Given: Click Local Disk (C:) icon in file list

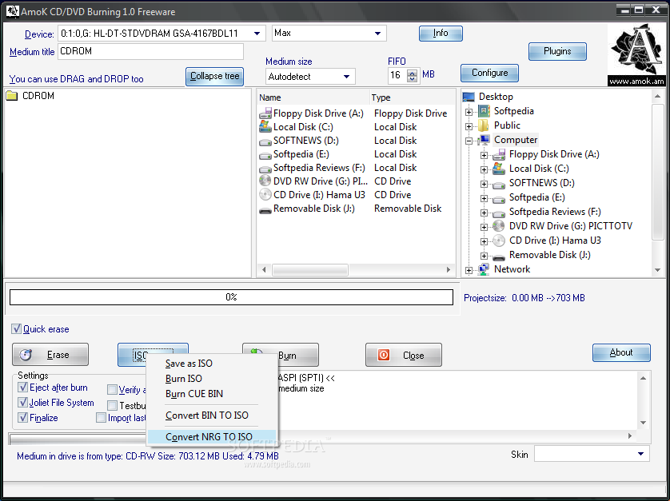Looking at the screenshot, I should (x=265, y=126).
